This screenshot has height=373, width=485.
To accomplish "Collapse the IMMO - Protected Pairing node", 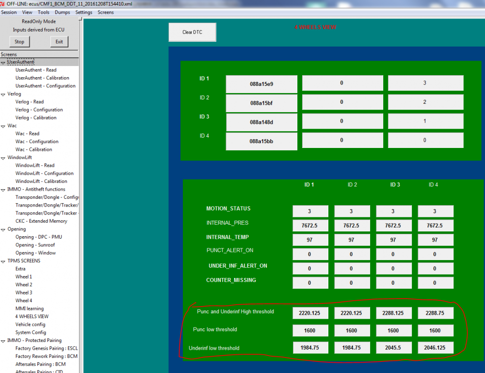I will (x=3, y=341).
